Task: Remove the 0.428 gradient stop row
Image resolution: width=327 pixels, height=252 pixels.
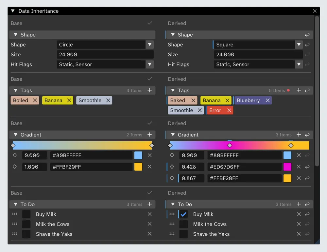Action: point(299,167)
